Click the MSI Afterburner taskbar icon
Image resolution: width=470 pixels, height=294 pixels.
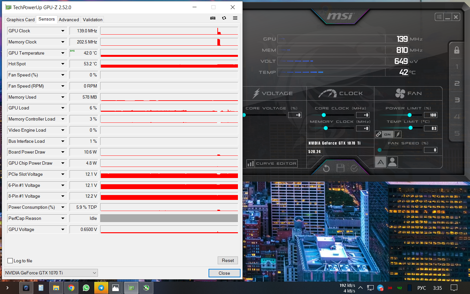point(146,288)
